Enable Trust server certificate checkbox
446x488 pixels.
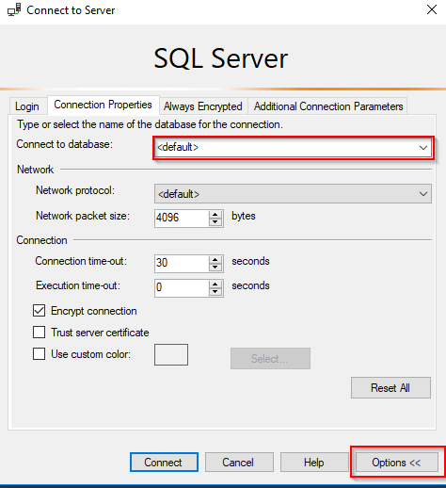coord(39,332)
